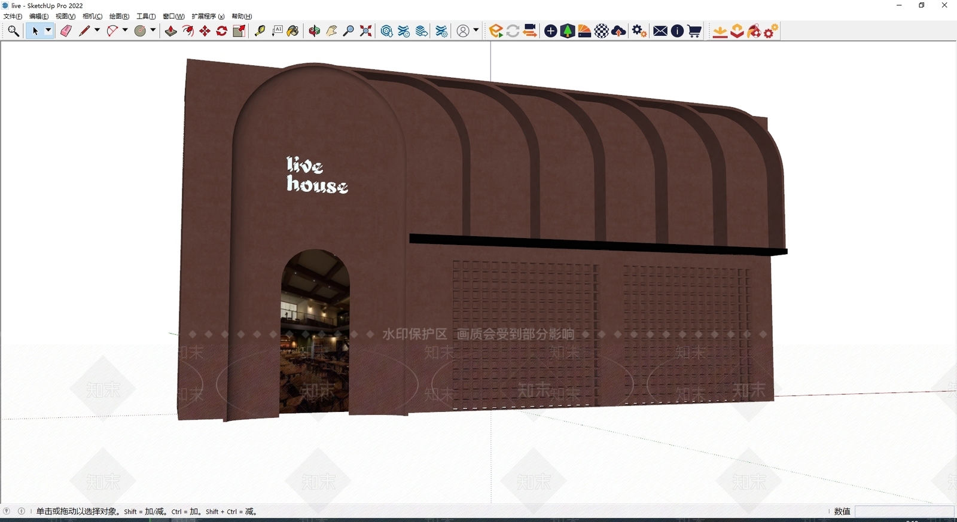Toggle the Enscape live updates icon
The width and height of the screenshot is (957, 522).
pos(513,31)
